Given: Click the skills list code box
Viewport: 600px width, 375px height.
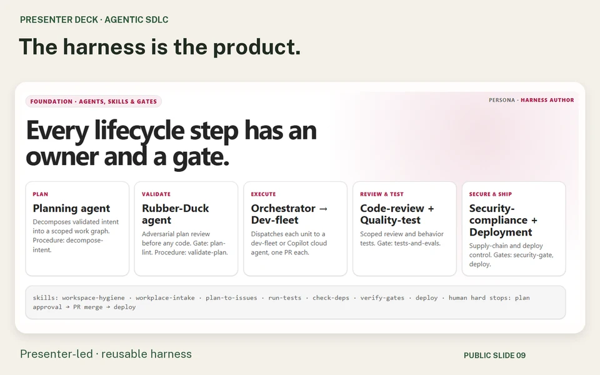Looking at the screenshot, I should click(296, 302).
